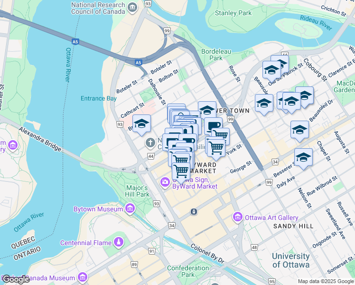
Task: Open the Google logo link
Action: [15, 279]
